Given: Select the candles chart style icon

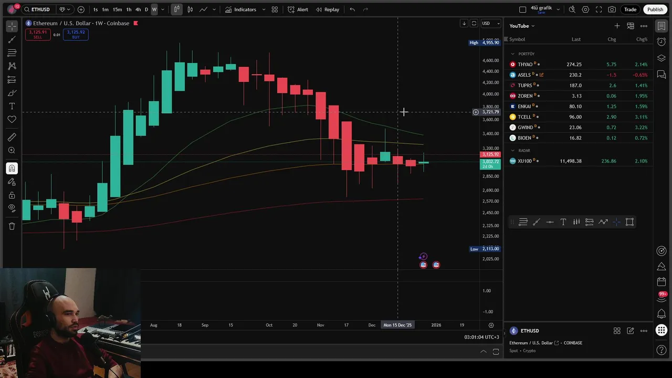Looking at the screenshot, I should pyautogui.click(x=190, y=9).
